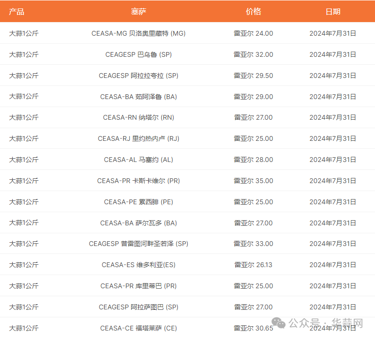Click the price 雷亚尔 29.00
The width and height of the screenshot is (375, 338).
pos(253,97)
